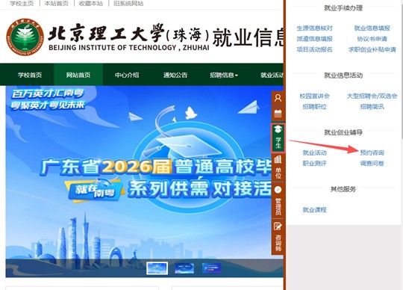
Task: Open 大型招聘会/双选会 link
Action: (372, 96)
